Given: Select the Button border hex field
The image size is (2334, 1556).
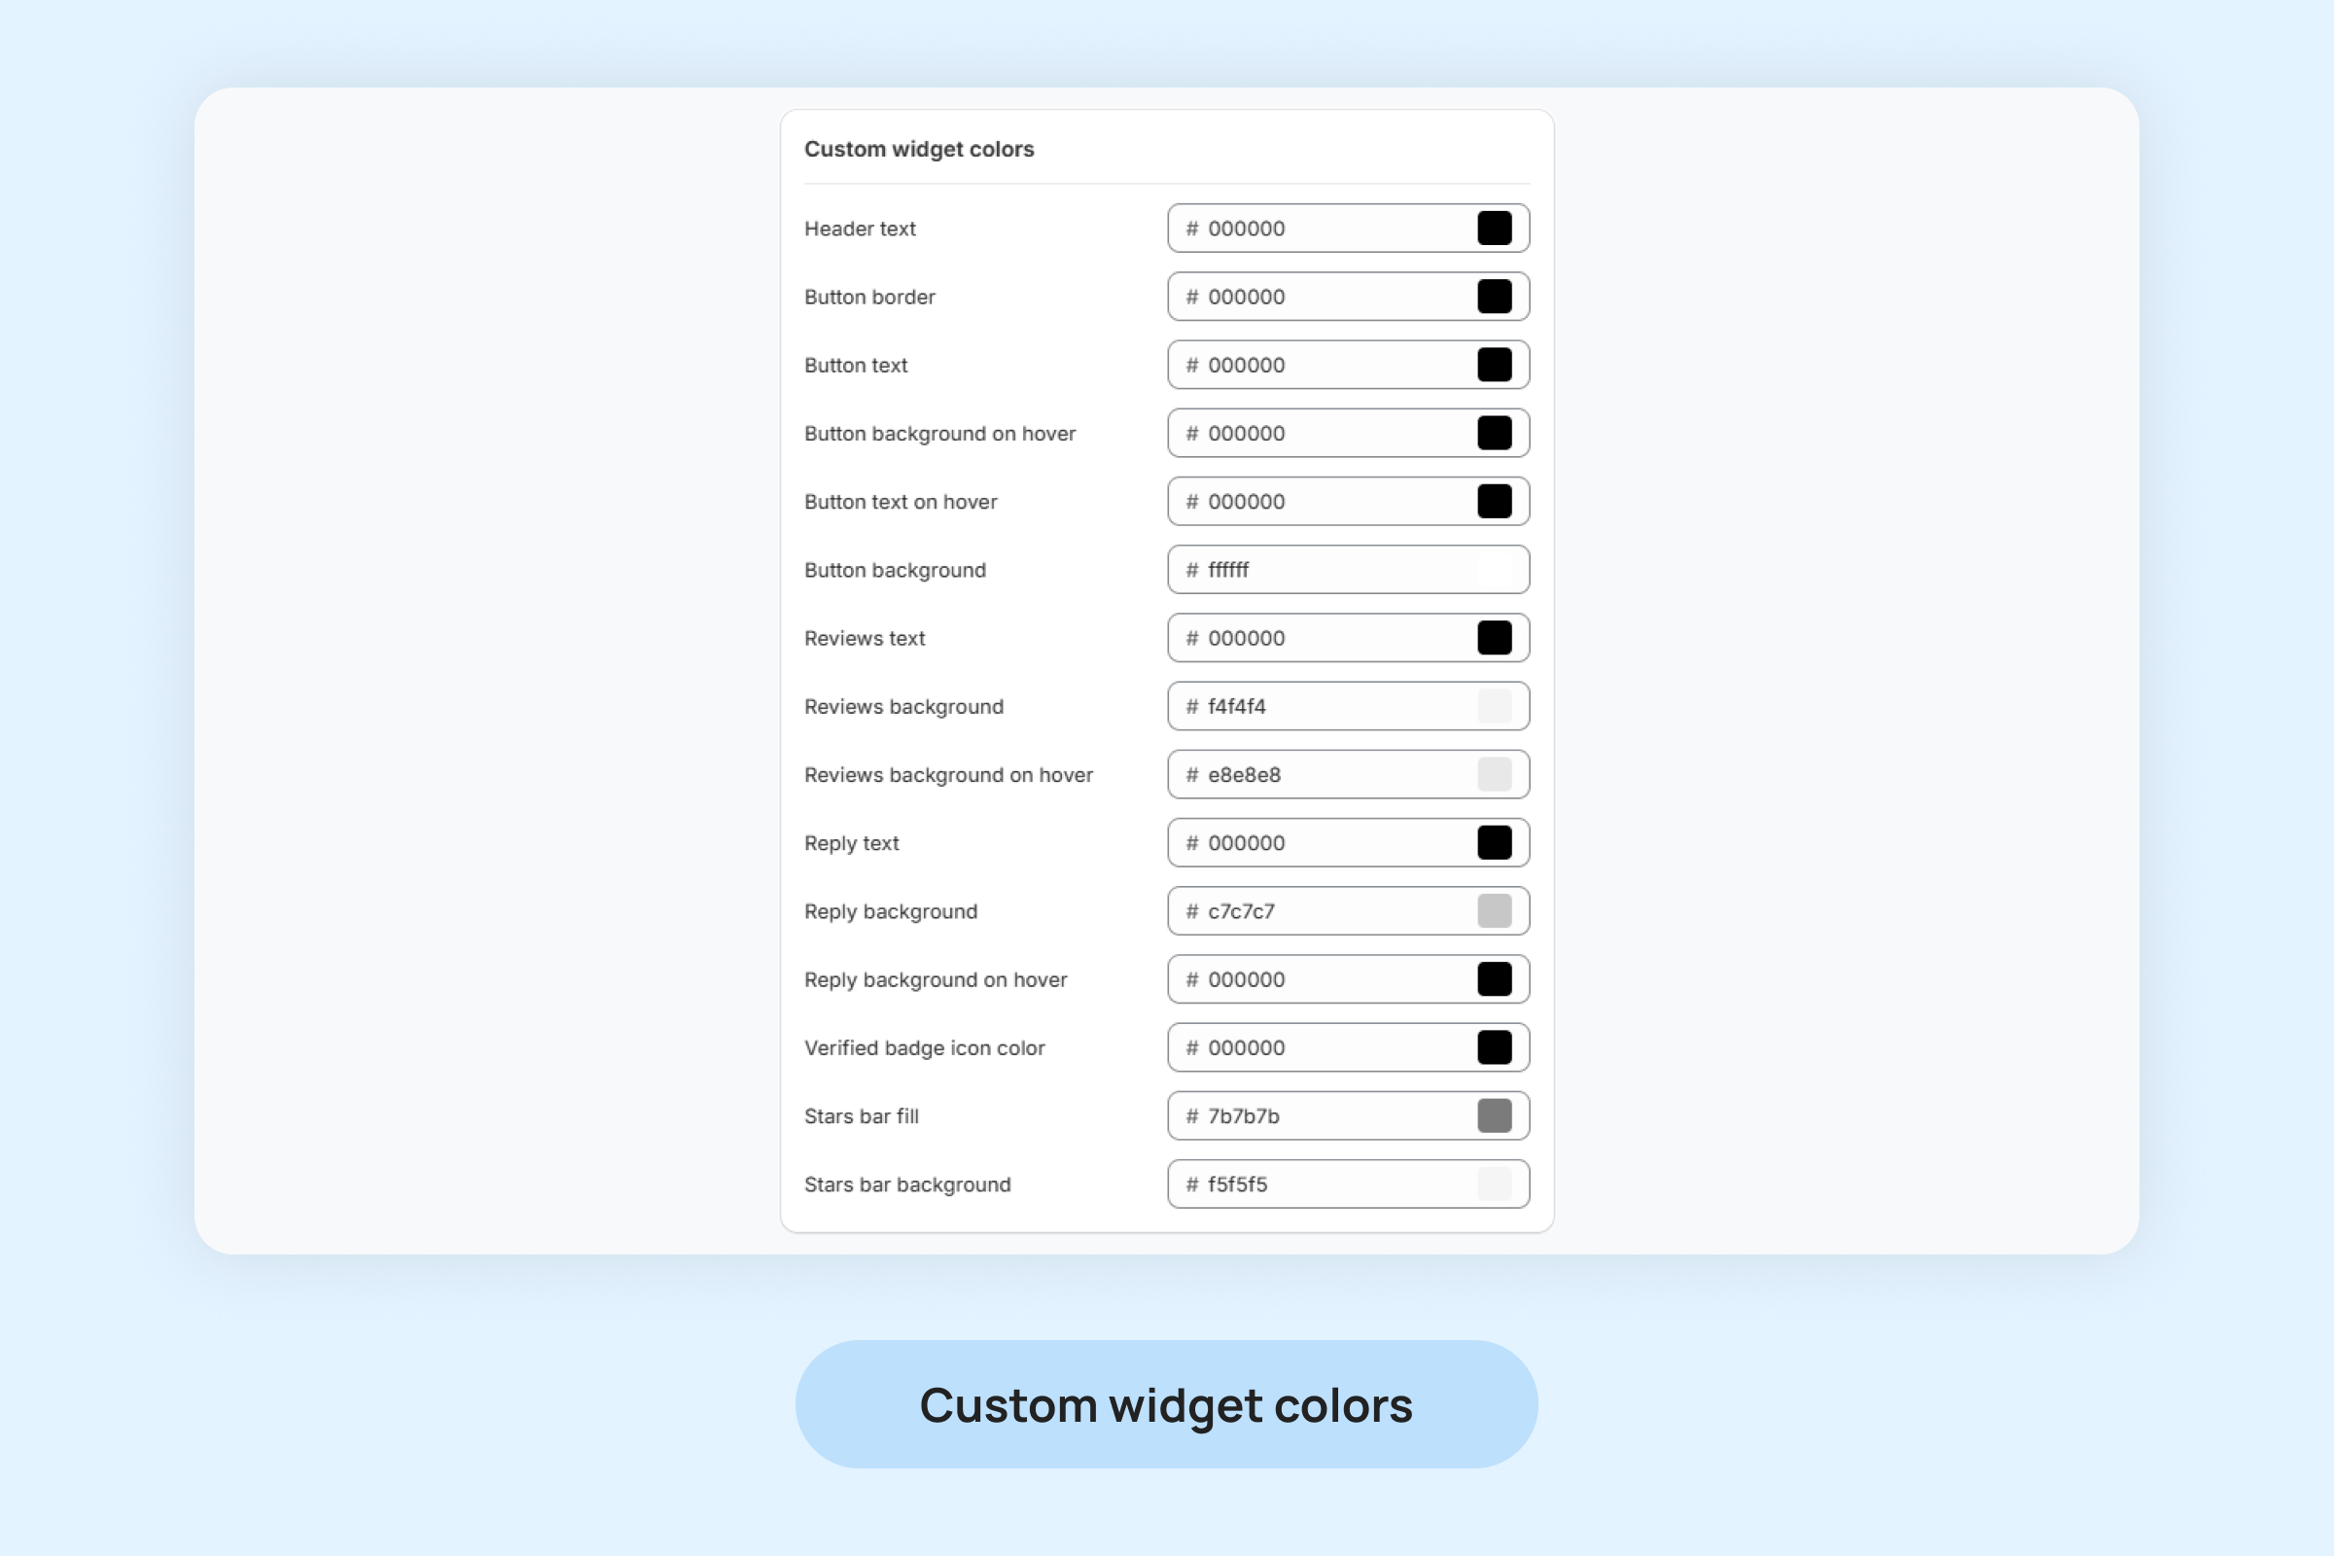Looking at the screenshot, I should (x=1329, y=297).
